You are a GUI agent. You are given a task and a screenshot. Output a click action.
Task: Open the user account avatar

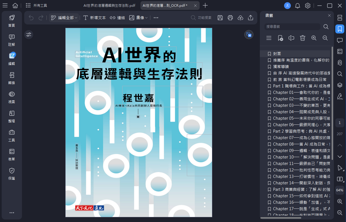pyautogui.click(x=287, y=6)
